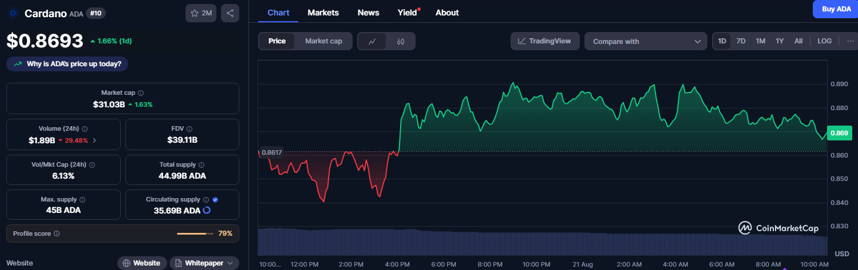The image size is (858, 270).
Task: Click the 0.8617 opening price label
Action: 272,152
